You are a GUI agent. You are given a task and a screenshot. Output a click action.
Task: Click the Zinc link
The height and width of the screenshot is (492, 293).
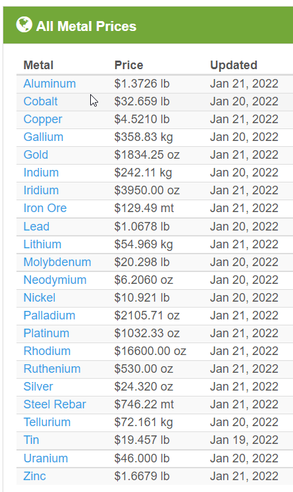coord(34,476)
